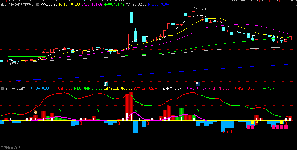Select the 对倒出货洗盘: 0.00 value

click(x=88, y=88)
